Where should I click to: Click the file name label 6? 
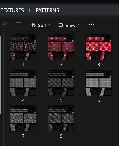(99, 100)
